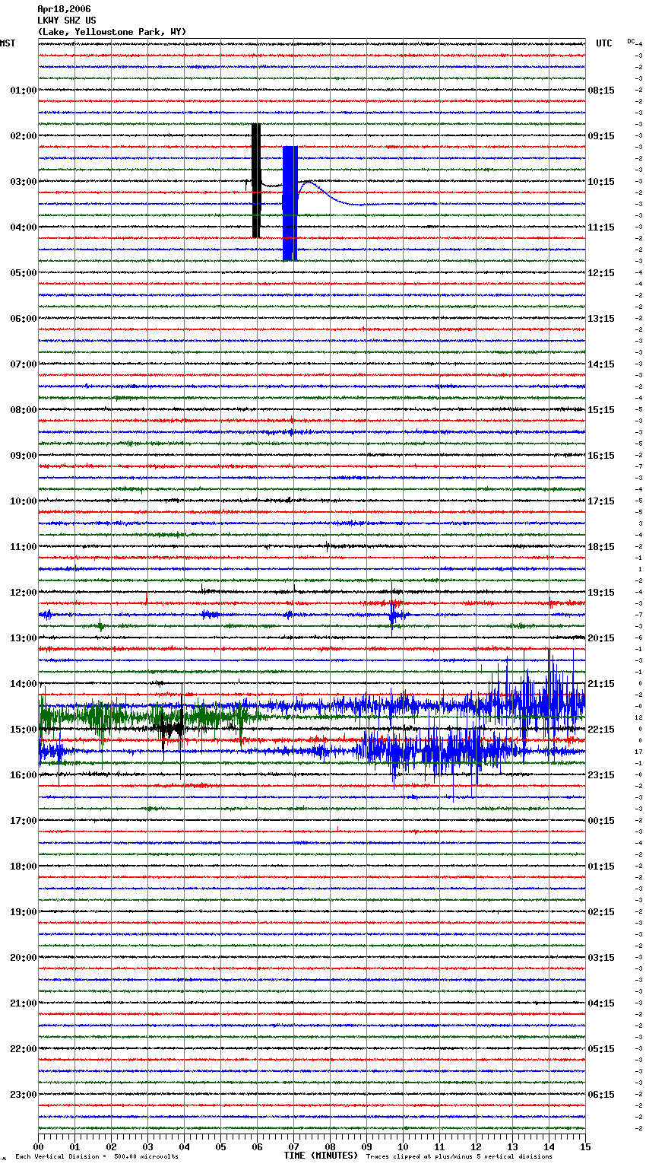646x1167 pixels.
Task: Click the '01:00' MST time label
Action: 24,91
